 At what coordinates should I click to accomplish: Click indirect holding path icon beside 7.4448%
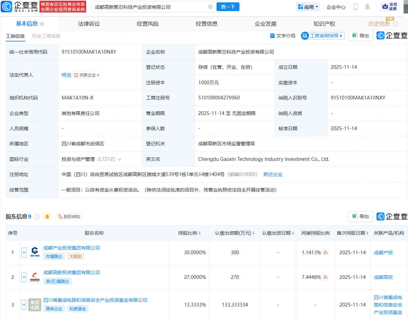326,277
